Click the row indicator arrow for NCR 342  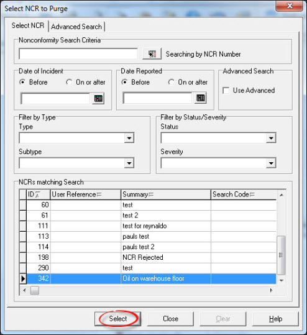(23, 278)
